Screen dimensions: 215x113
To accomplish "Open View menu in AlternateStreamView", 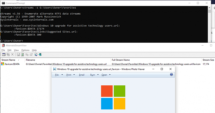I will point(16,50).
